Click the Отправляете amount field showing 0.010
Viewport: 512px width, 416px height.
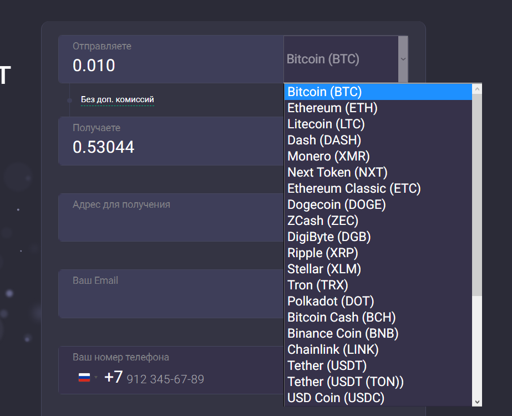(171, 59)
